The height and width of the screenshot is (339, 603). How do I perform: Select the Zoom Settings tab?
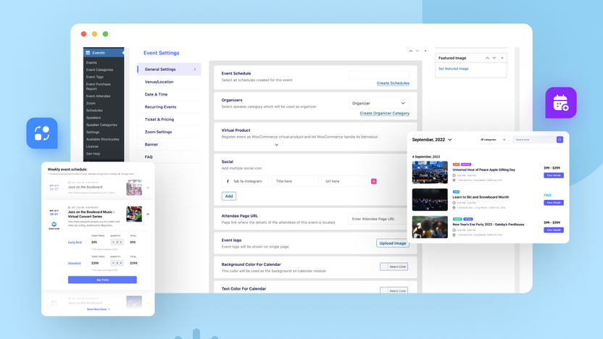point(169,132)
